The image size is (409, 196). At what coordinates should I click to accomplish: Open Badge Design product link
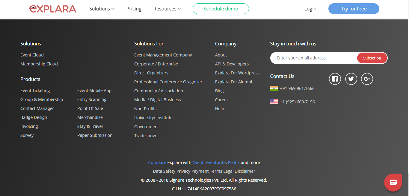pos(34,117)
